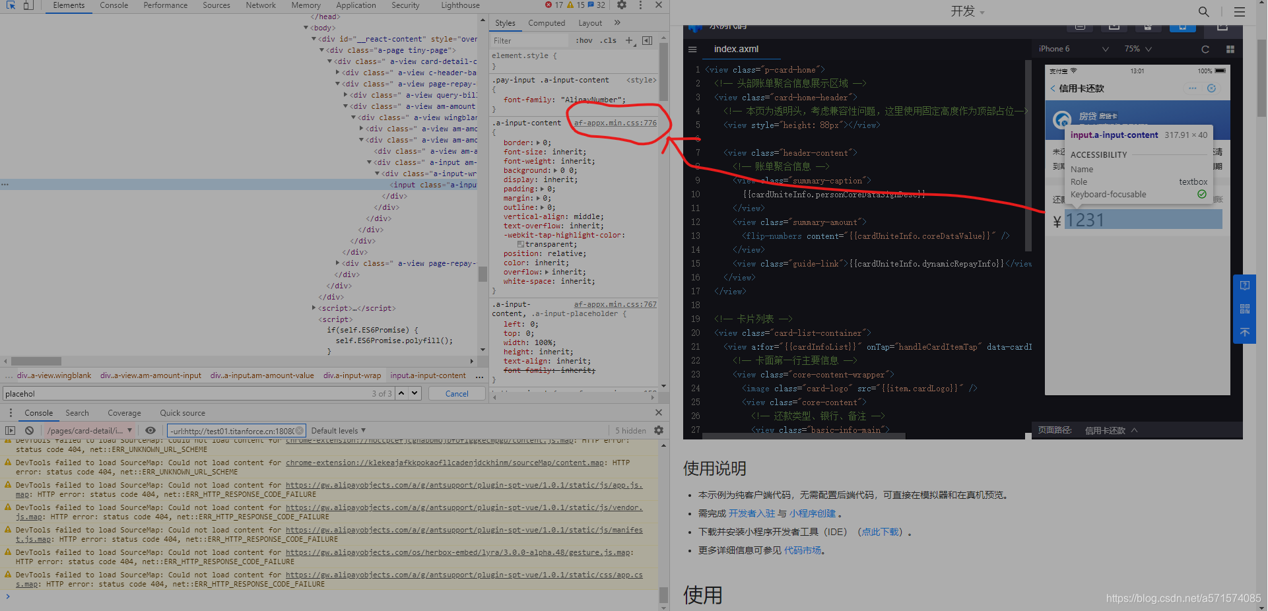Image resolution: width=1268 pixels, height=611 pixels.
Task: Expand the c-header-ba div node
Action: [x=338, y=73]
